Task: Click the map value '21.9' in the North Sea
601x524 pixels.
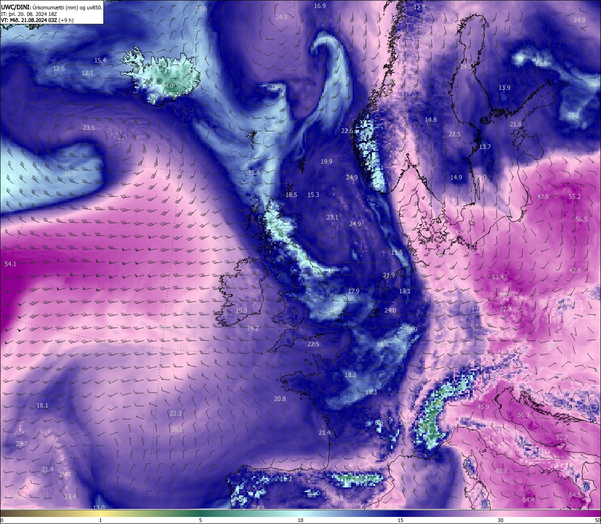Action: pyautogui.click(x=389, y=275)
